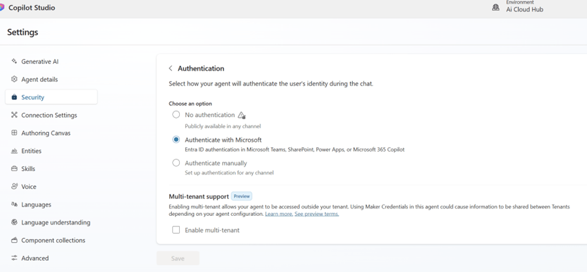Open the Security settings section

32,97
